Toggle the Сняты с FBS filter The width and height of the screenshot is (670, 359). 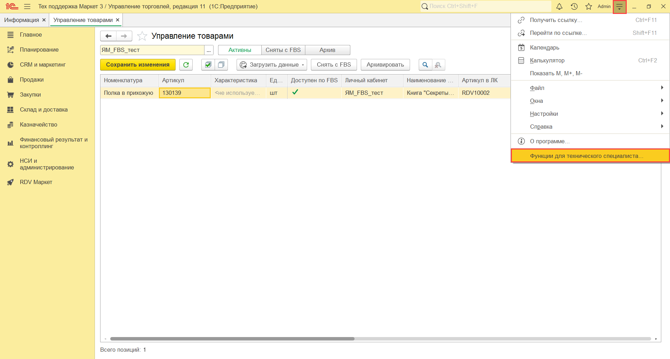pos(283,50)
